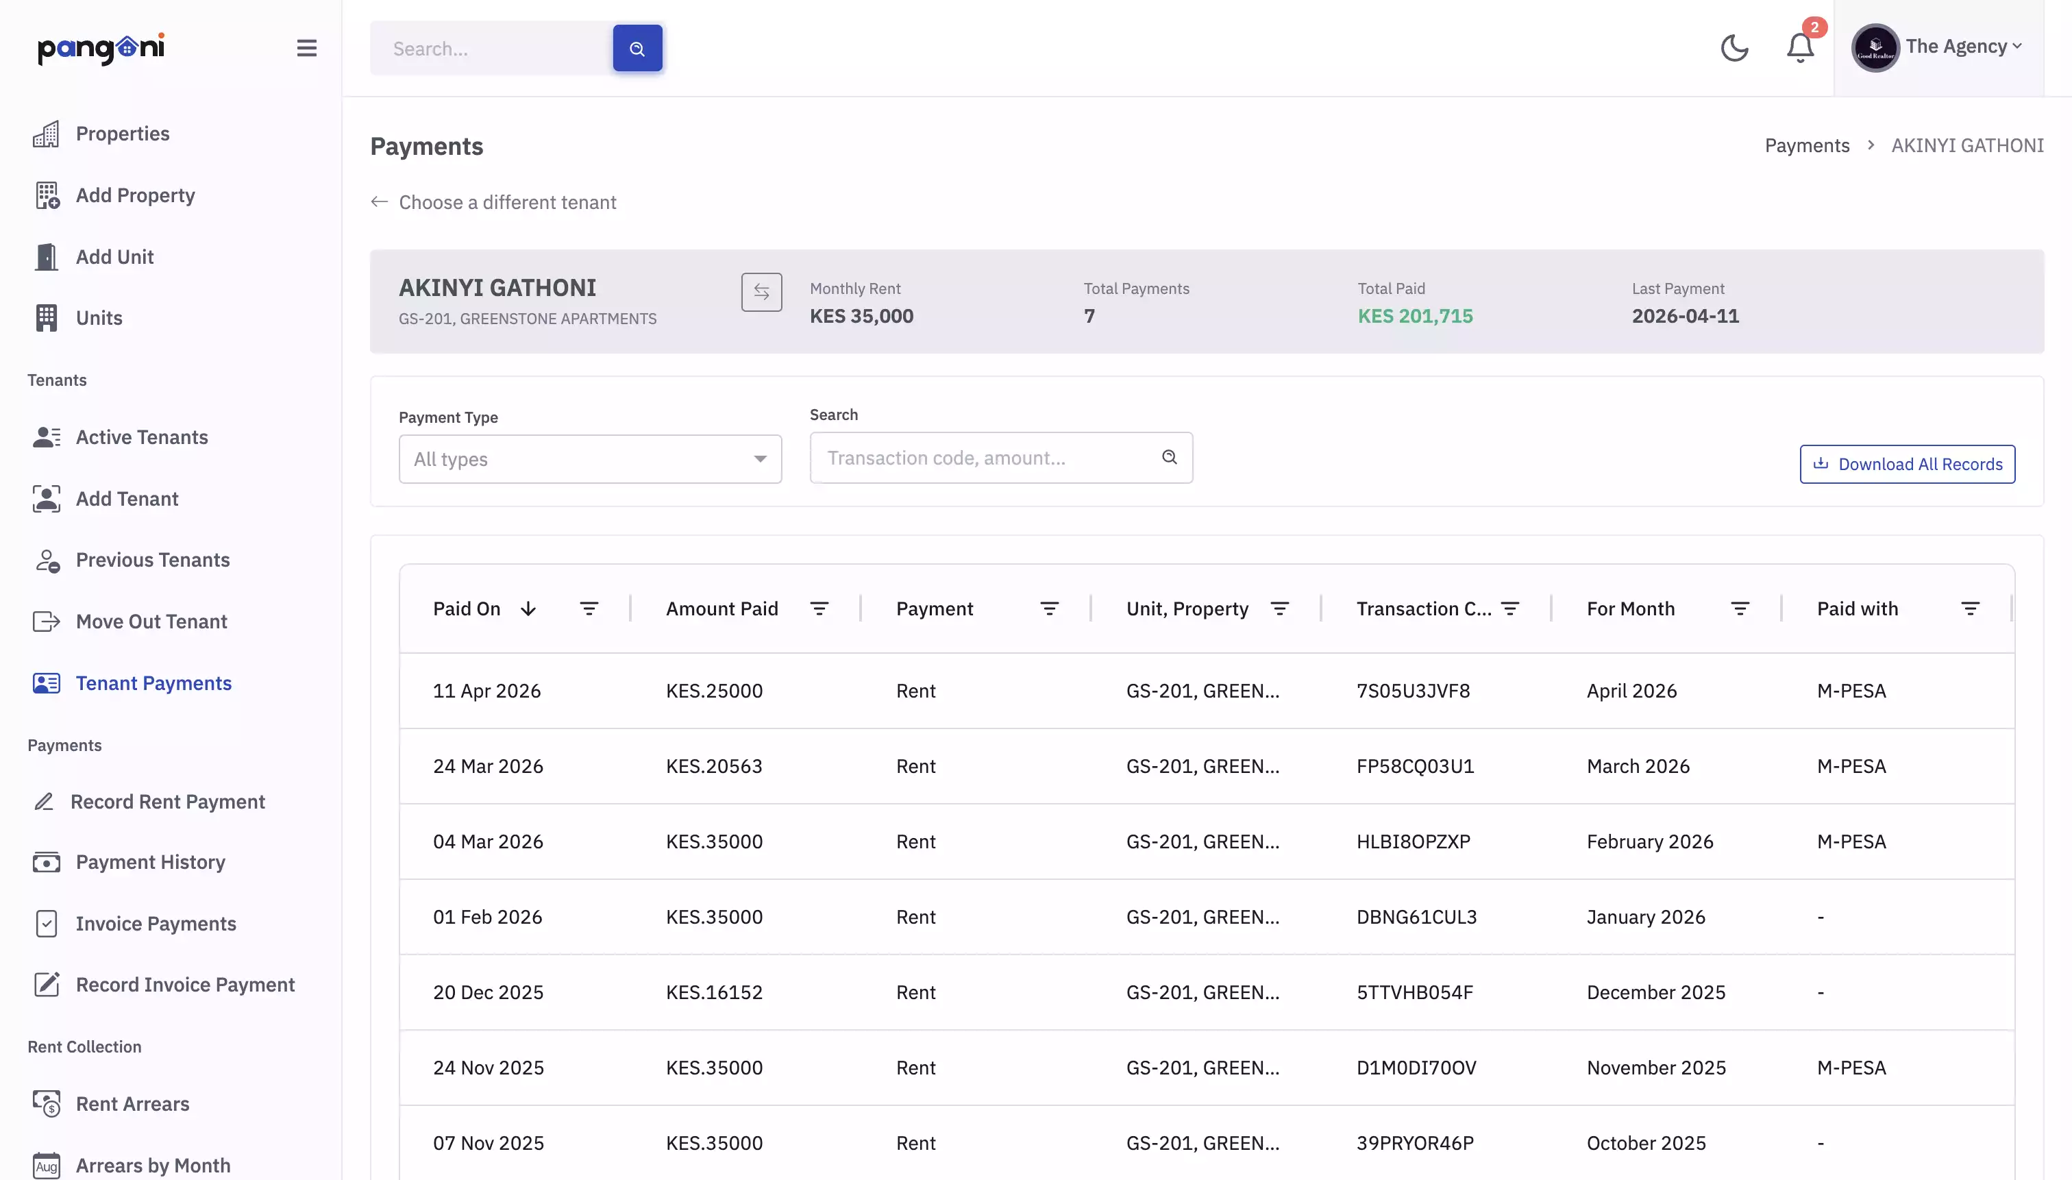Toggle sort order on Paid On column

click(x=528, y=609)
